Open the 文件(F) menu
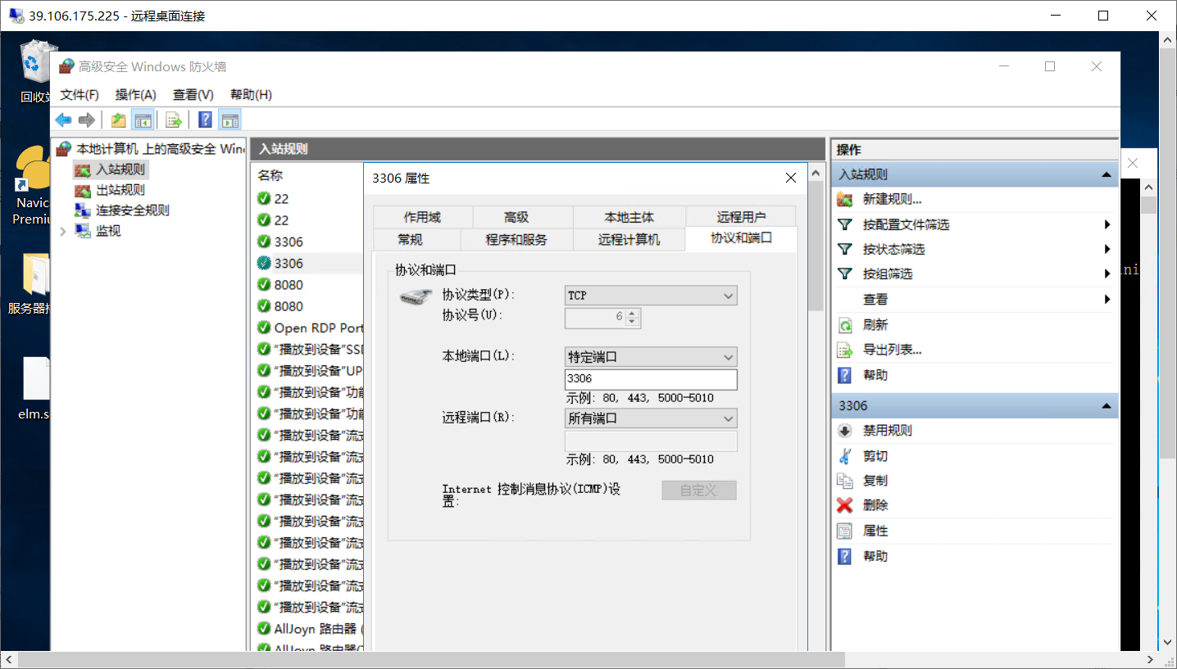1177x669 pixels. click(80, 94)
